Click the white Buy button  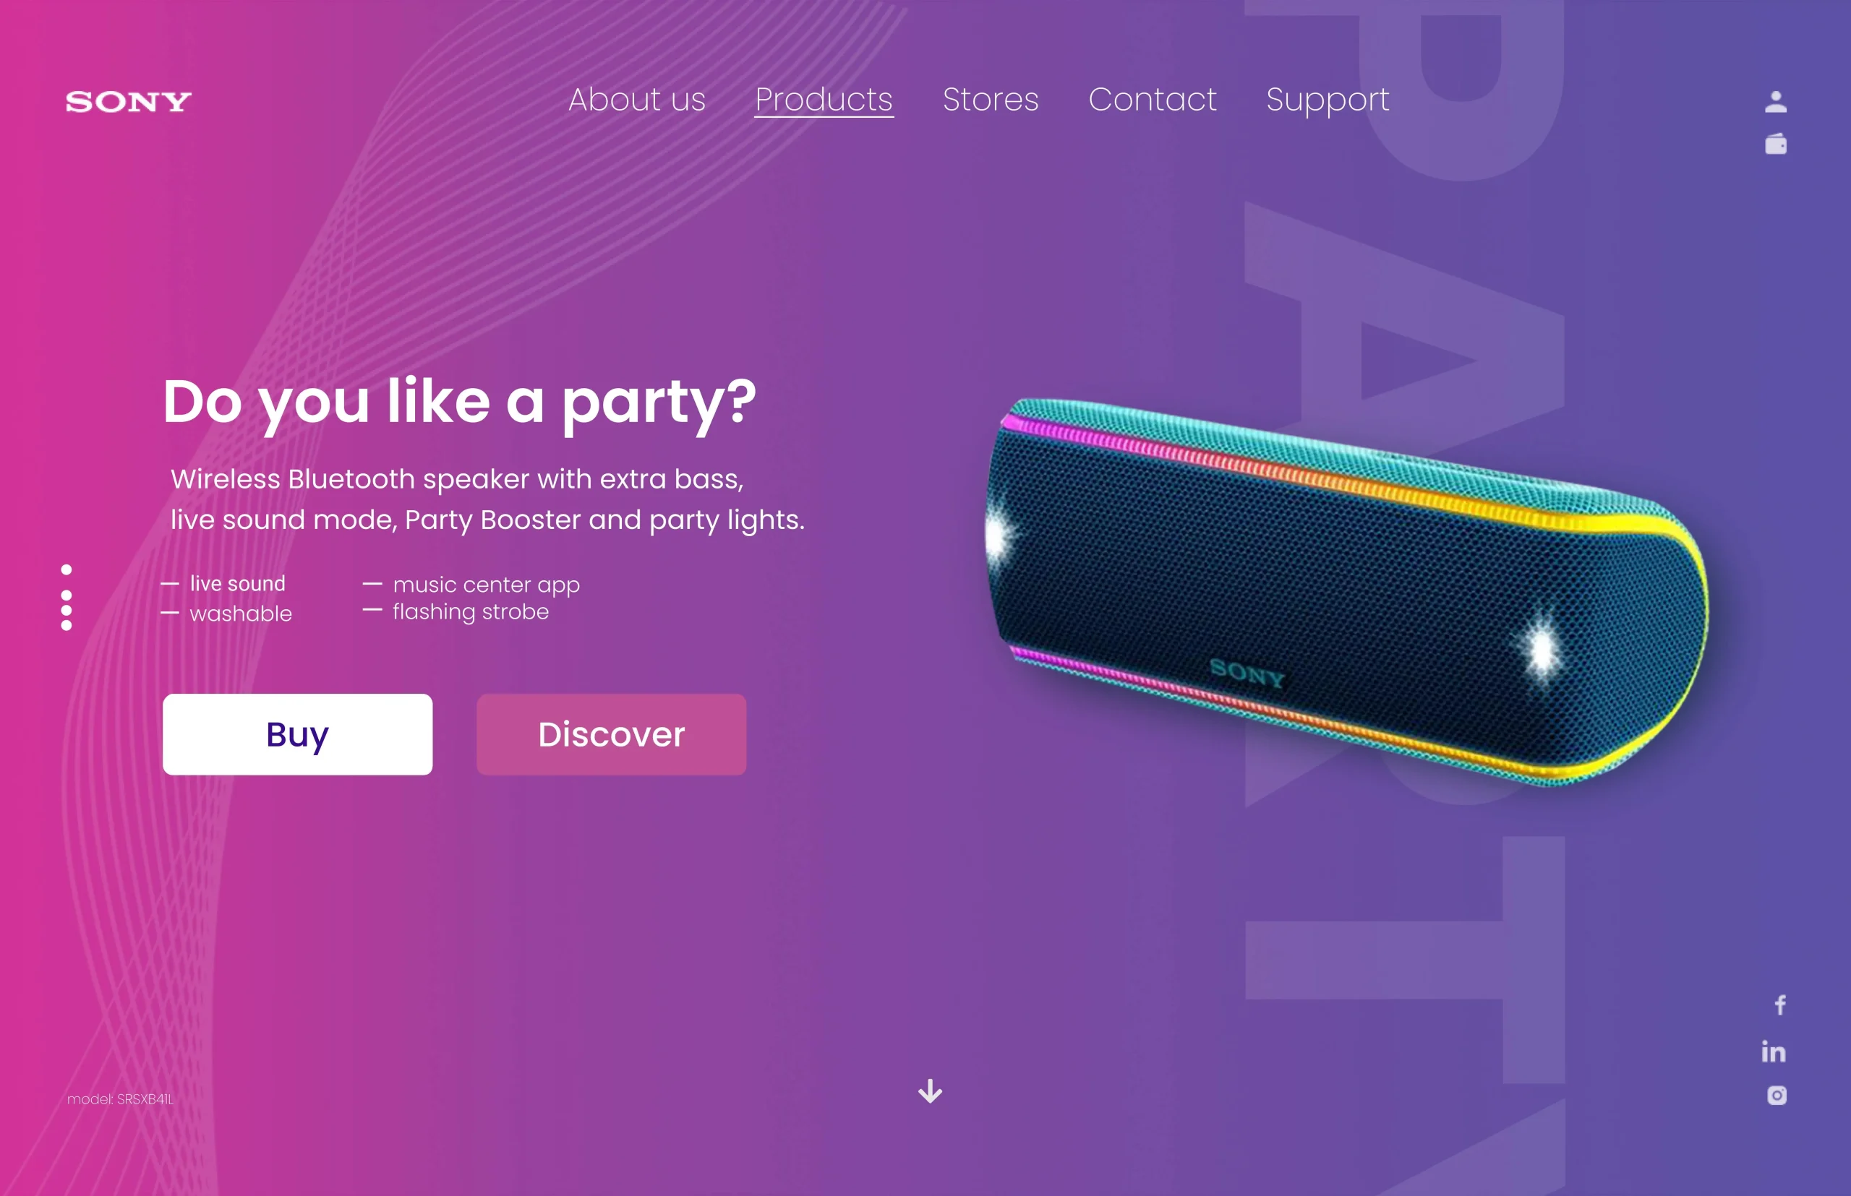click(x=298, y=734)
